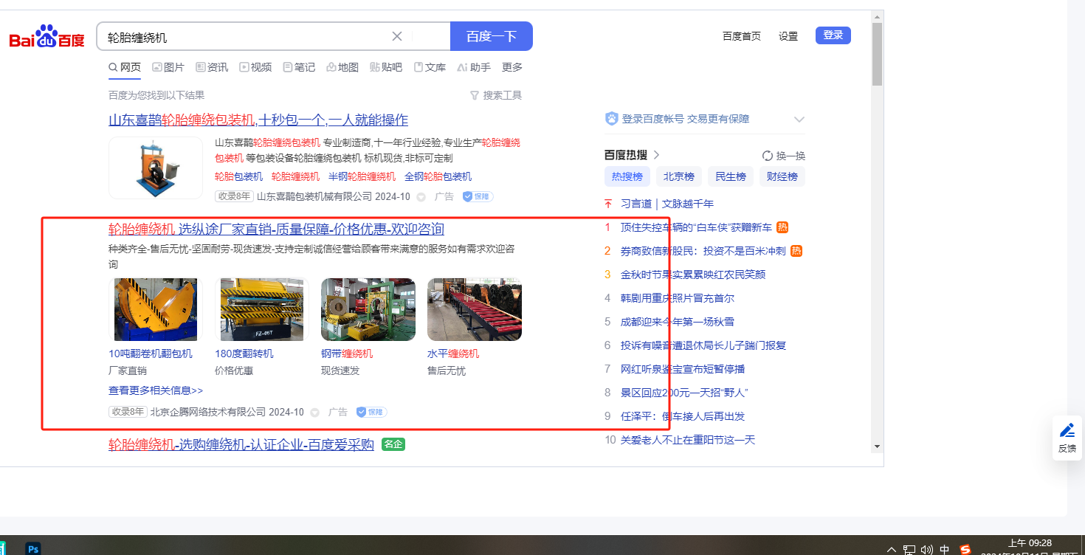Open the Sogou input method tray icon

[x=965, y=549]
